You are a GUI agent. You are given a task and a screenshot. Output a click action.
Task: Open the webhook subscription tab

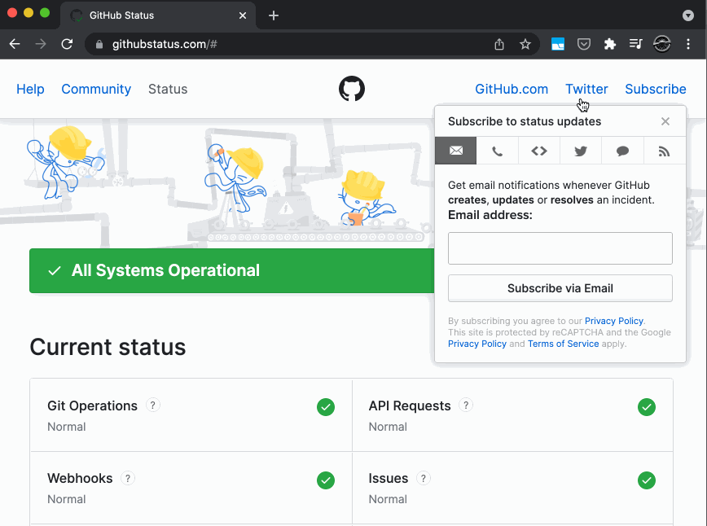(x=539, y=151)
